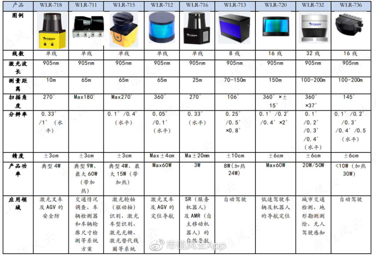Screen dimensions: 376x255
Task: Select the WLR-712 blue cylinder lidar image
Action: [x=162, y=28]
